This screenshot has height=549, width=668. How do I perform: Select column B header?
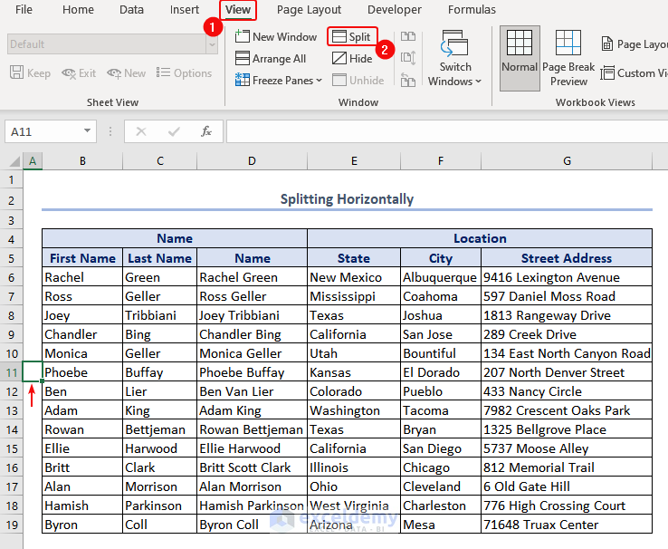pos(82,161)
